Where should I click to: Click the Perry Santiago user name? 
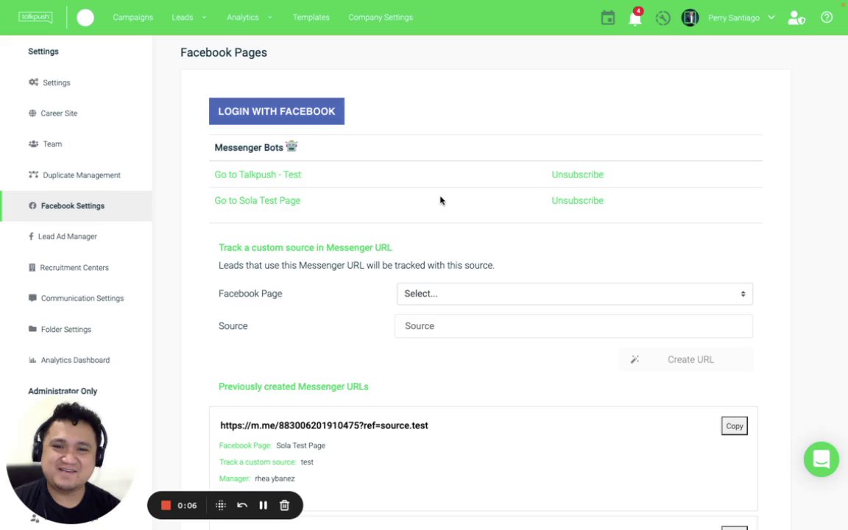(x=733, y=18)
